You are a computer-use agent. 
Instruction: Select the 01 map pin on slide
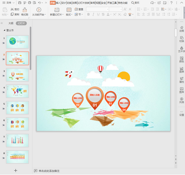tap(95, 98)
